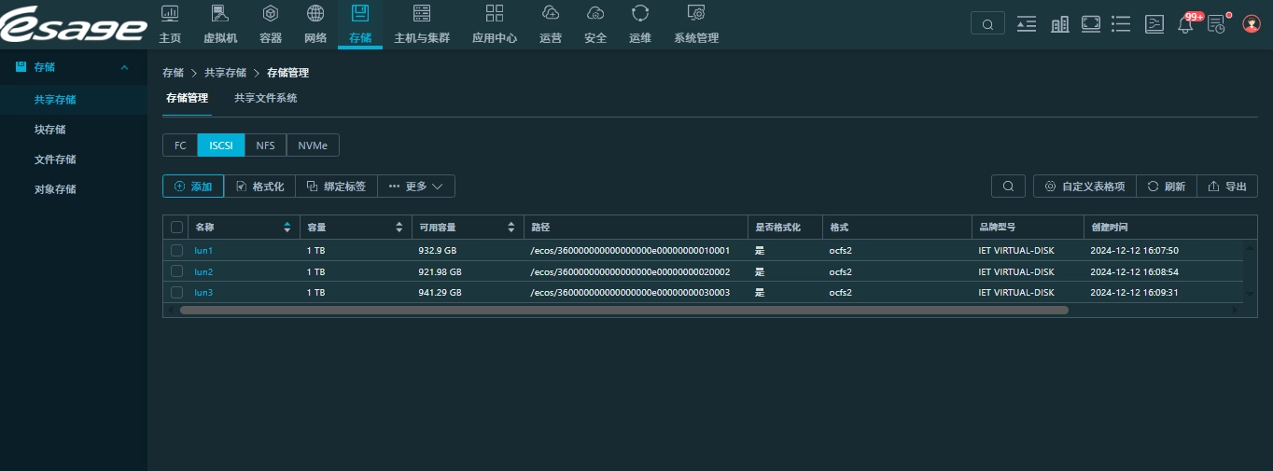1273x471 pixels.
Task: Open the 网络 network section
Action: click(315, 24)
